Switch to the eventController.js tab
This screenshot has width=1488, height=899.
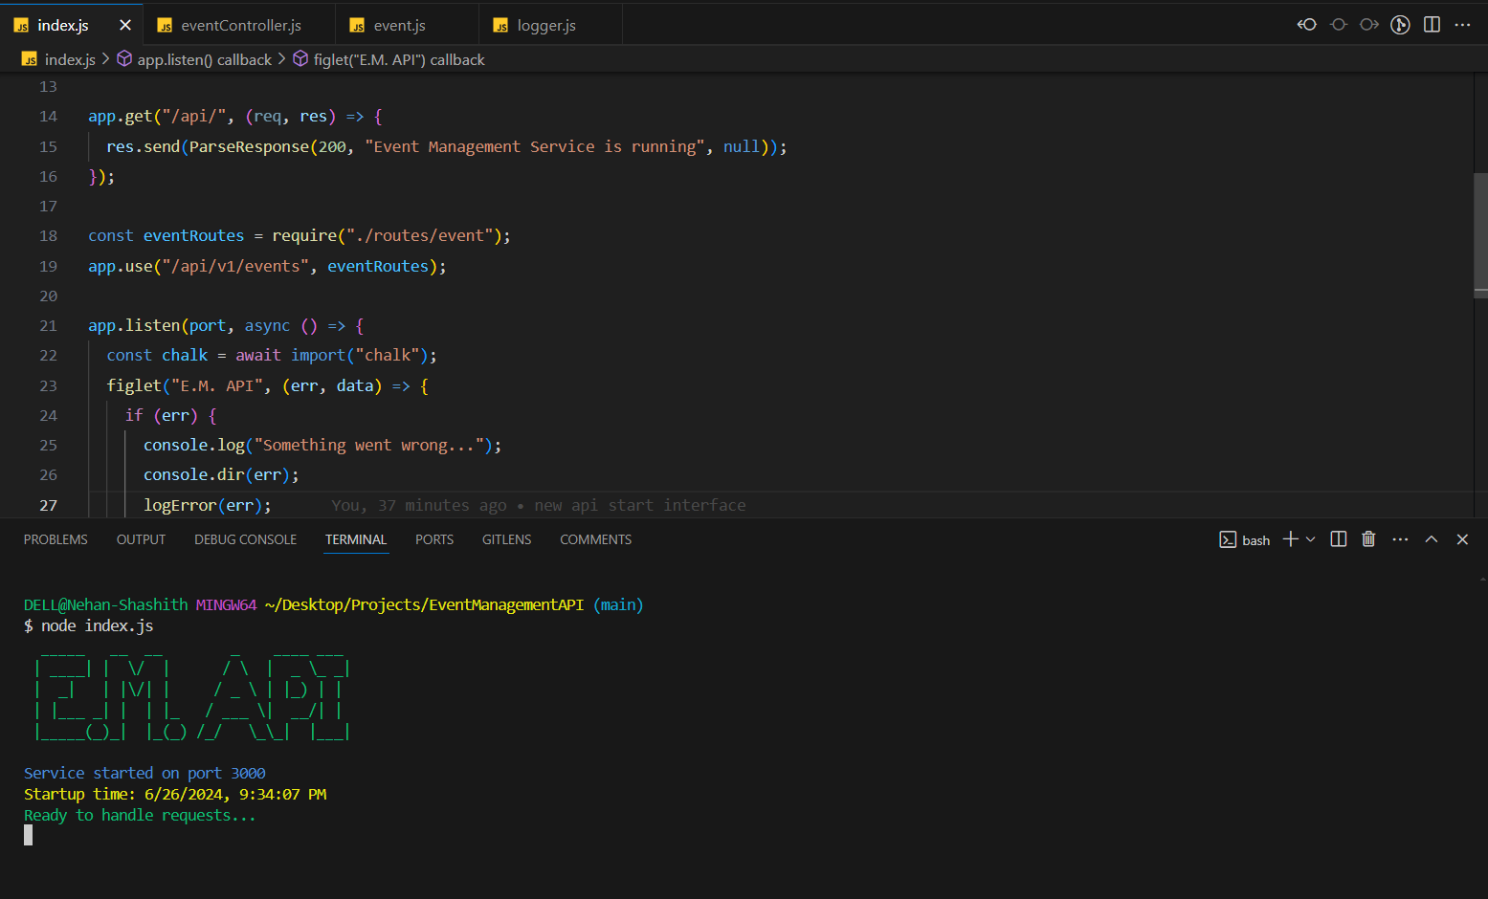coord(239,26)
